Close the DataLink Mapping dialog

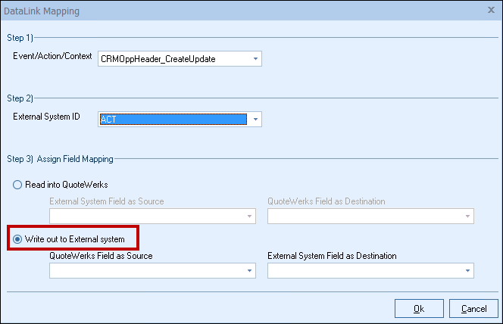pyautogui.click(x=491, y=11)
